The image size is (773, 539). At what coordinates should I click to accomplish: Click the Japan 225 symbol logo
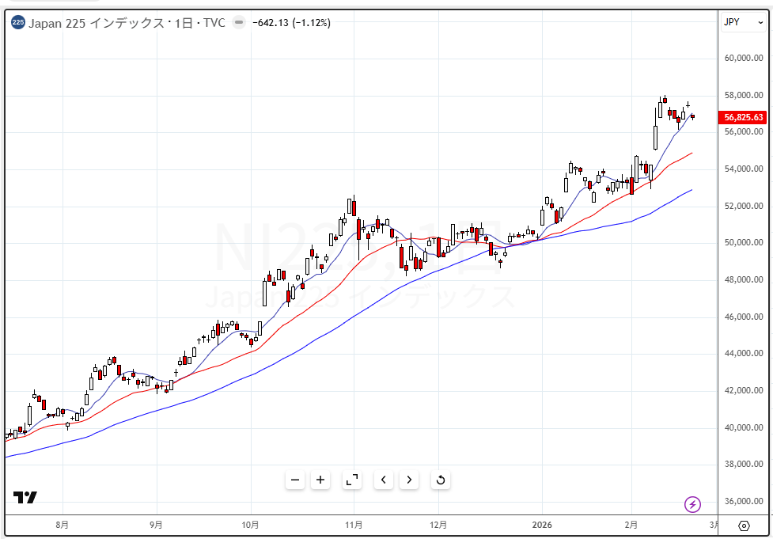18,23
